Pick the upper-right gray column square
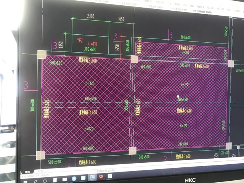 [231, 64]
